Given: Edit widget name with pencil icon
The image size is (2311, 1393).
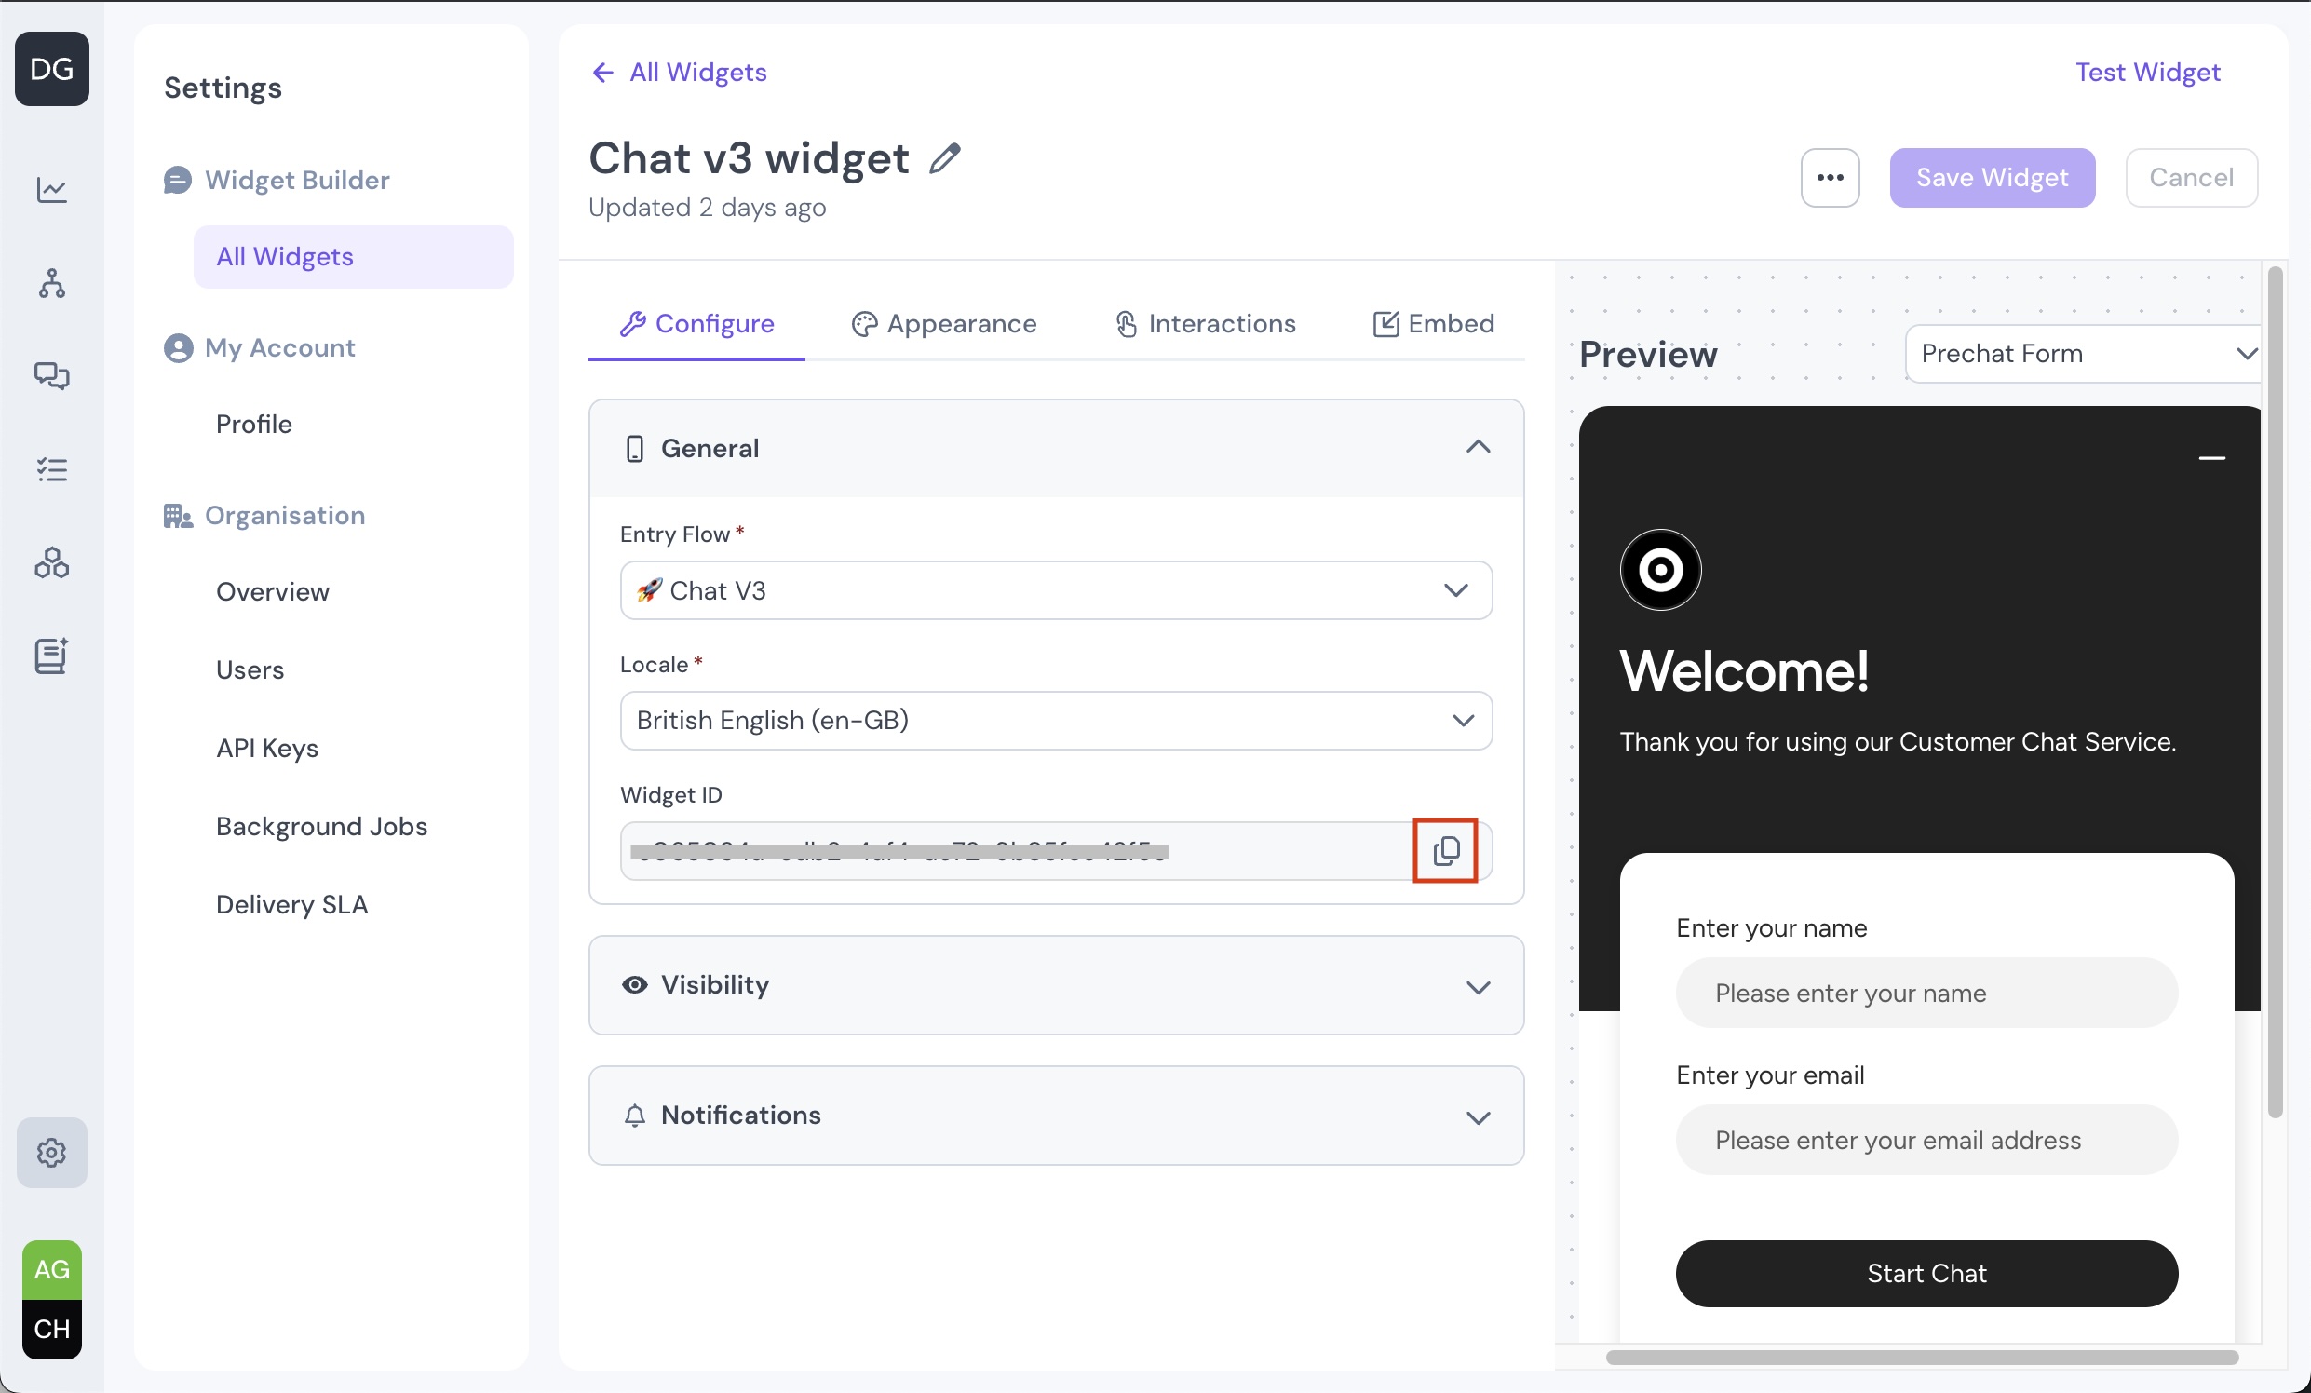Looking at the screenshot, I should tap(944, 158).
